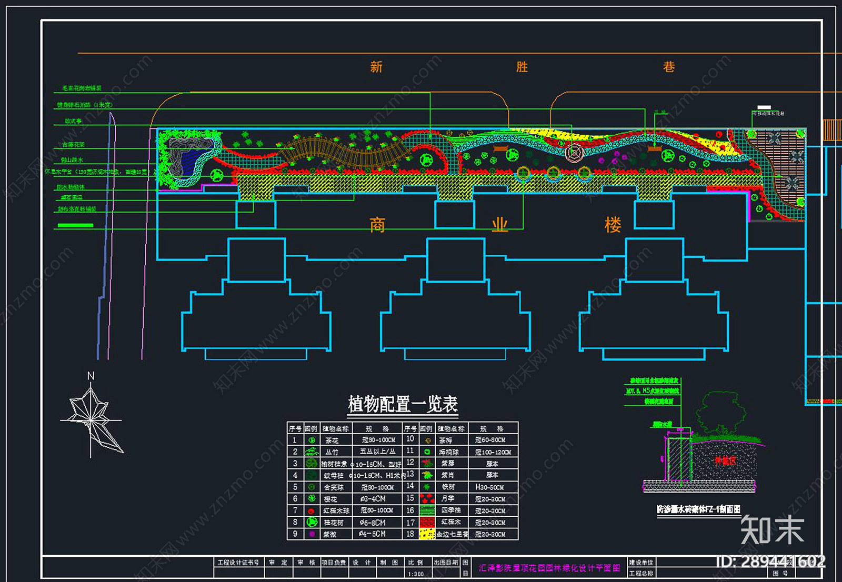Click the scale value 1:300 in title block

click(416, 574)
